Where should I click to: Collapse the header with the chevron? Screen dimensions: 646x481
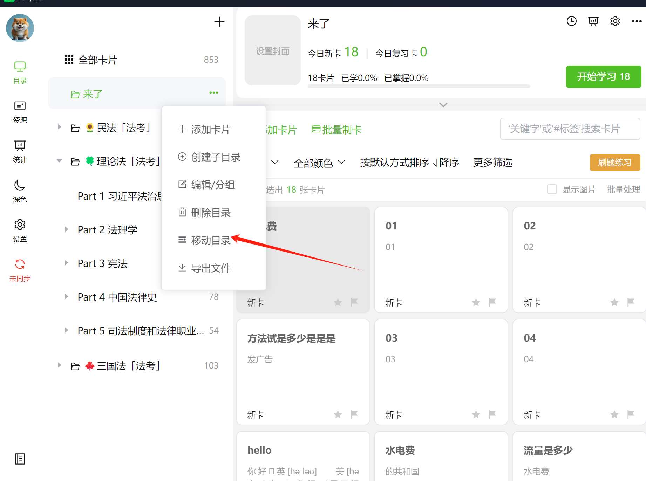point(443,105)
